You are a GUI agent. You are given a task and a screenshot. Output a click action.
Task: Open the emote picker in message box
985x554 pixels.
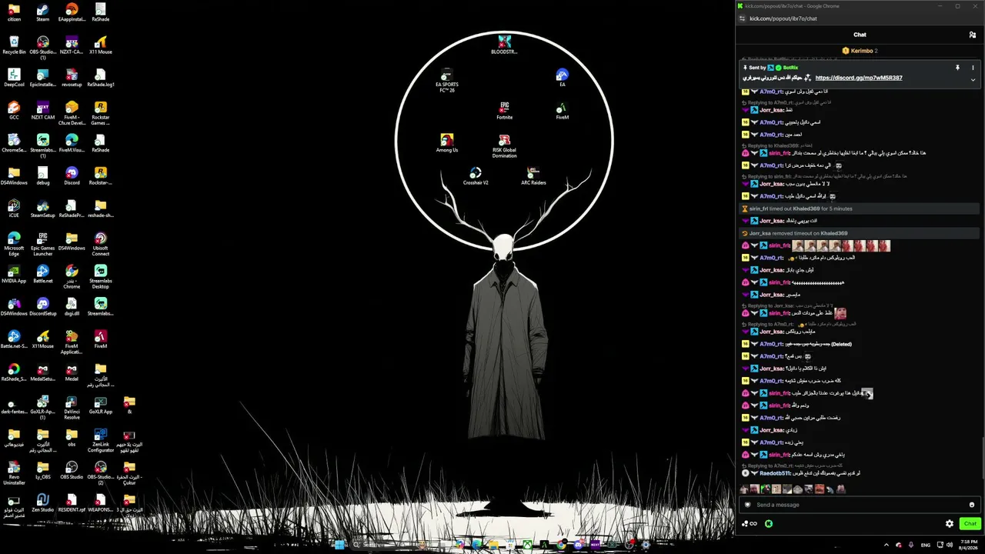pos(972,505)
